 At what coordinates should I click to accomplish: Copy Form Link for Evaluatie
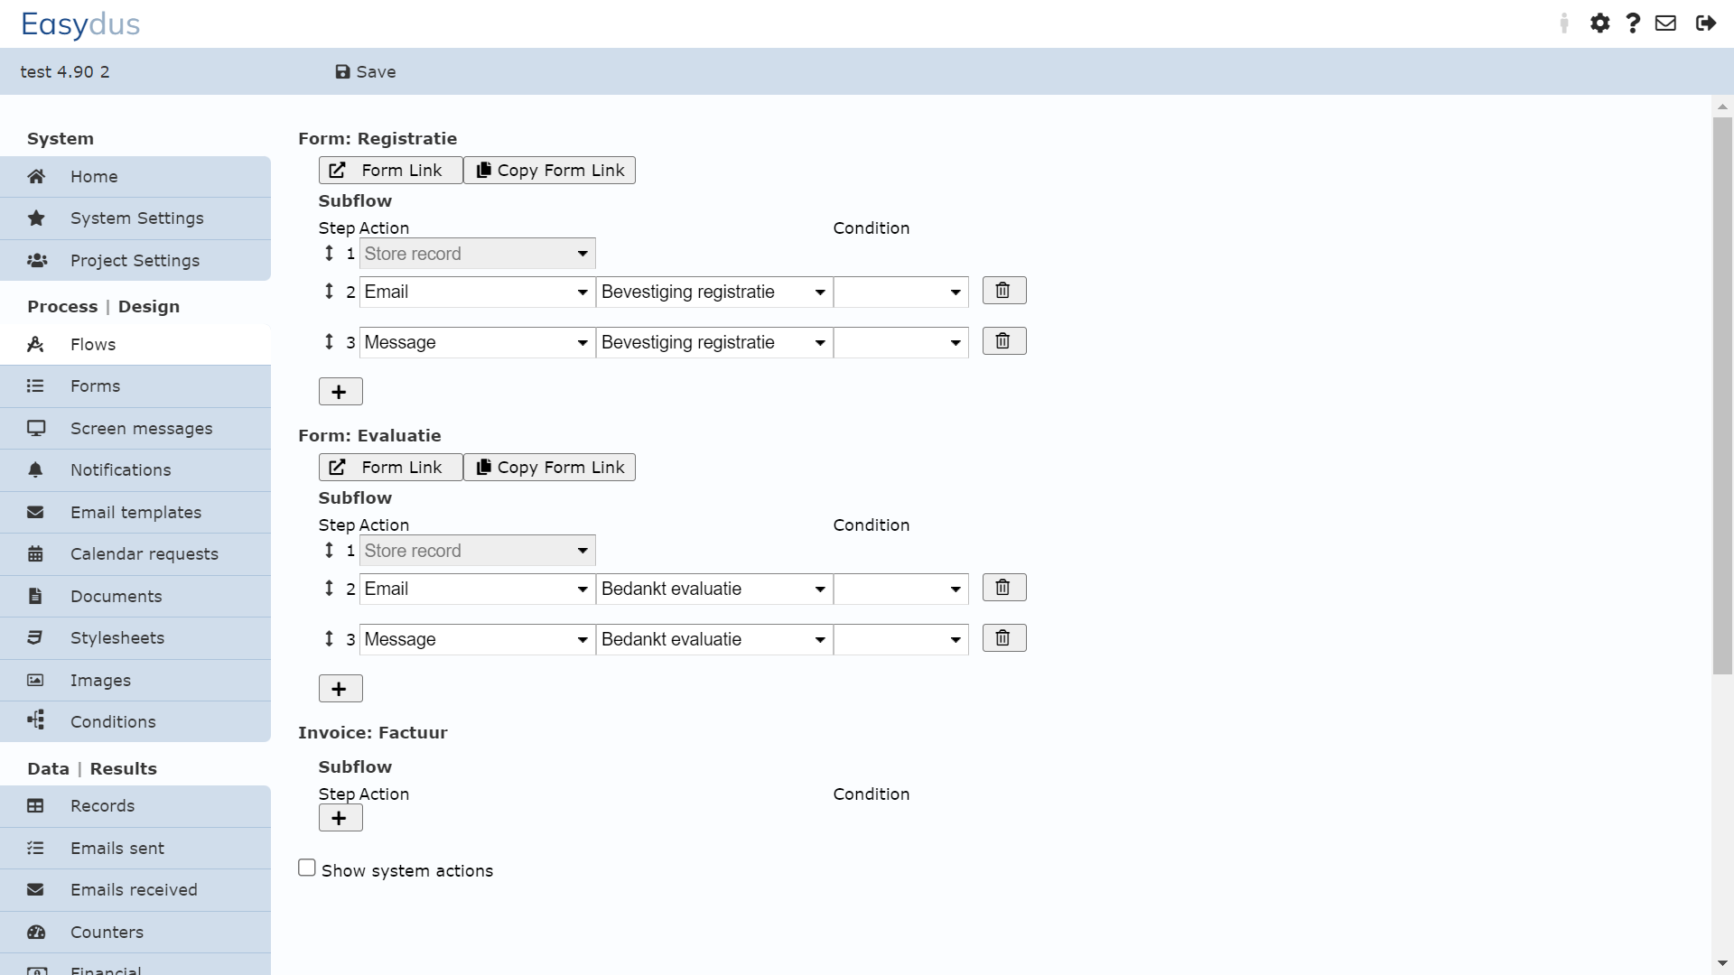click(x=549, y=468)
